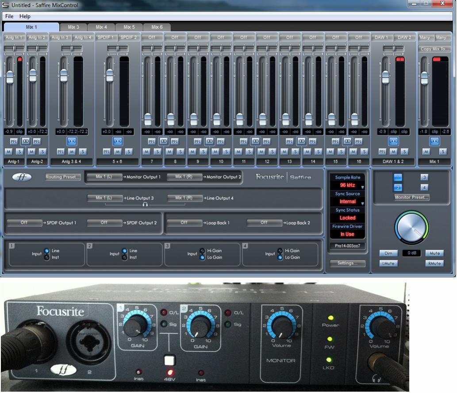Open the Loop Back 2 source dropdown
This screenshot has height=393, width=457.
(265, 222)
